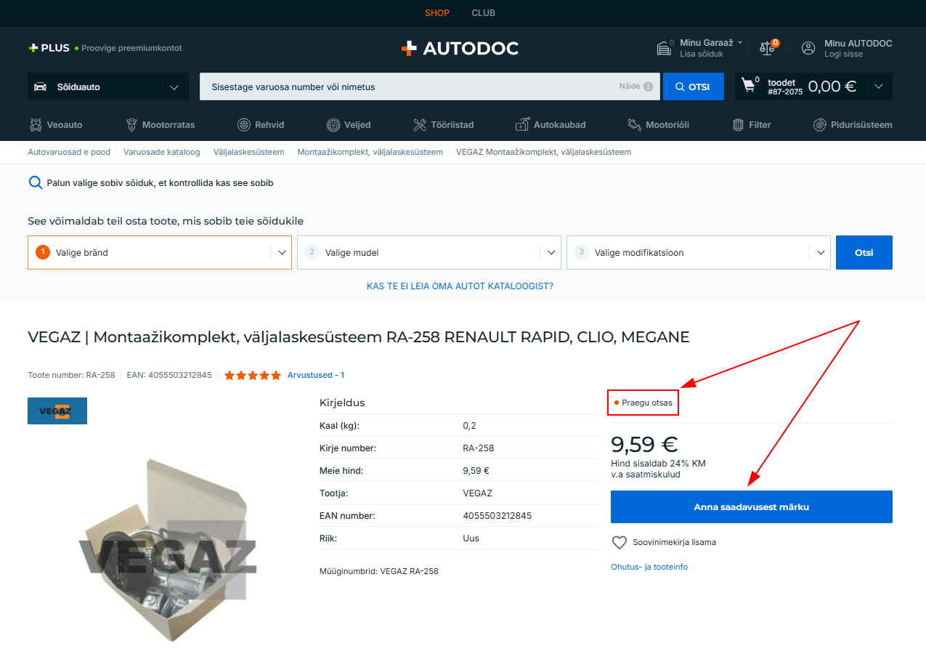The width and height of the screenshot is (926, 654).
Task: Click the Veoauto truck icon
Action: (x=36, y=124)
